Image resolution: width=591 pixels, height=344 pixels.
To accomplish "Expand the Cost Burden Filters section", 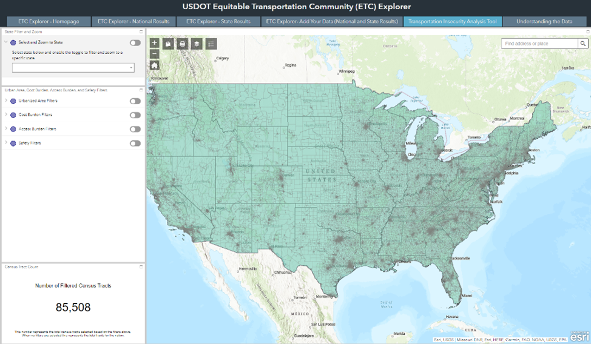I will pyautogui.click(x=6, y=114).
